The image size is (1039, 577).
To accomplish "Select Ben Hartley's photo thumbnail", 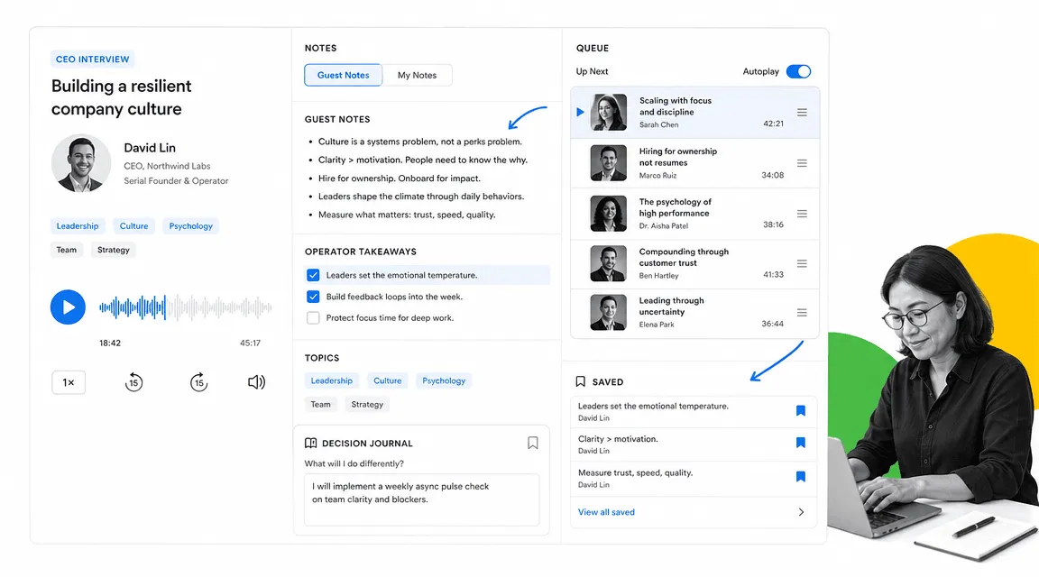I will coord(608,263).
